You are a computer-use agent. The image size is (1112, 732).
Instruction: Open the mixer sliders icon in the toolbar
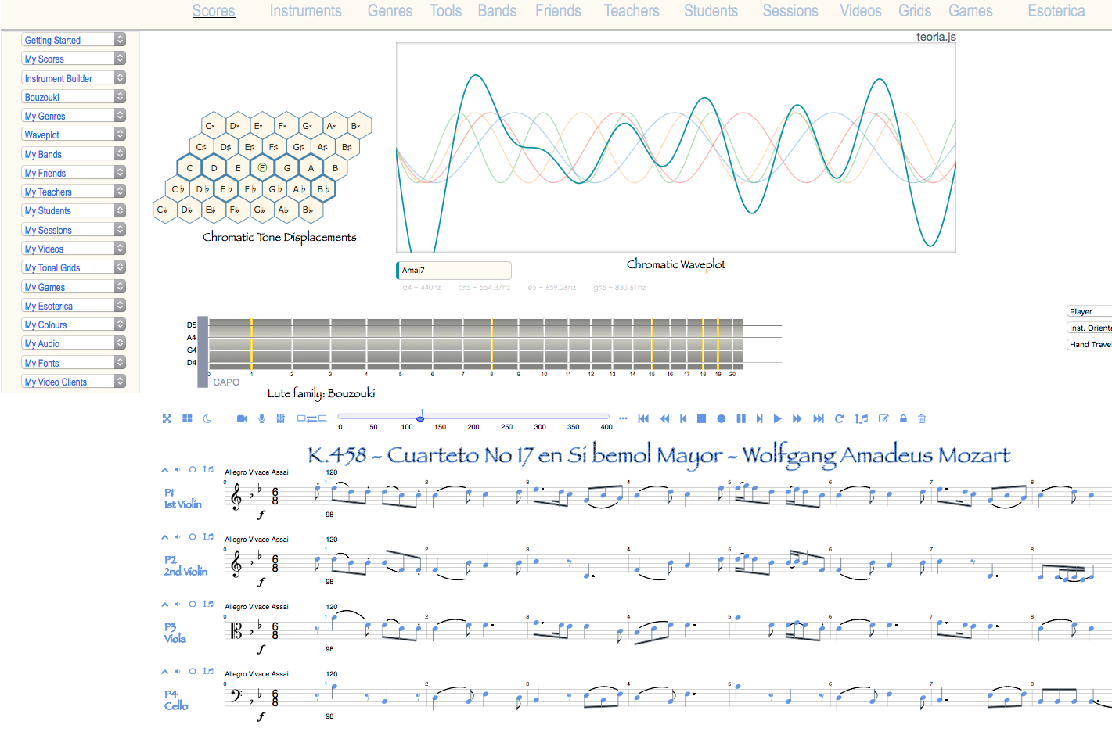pyautogui.click(x=280, y=418)
